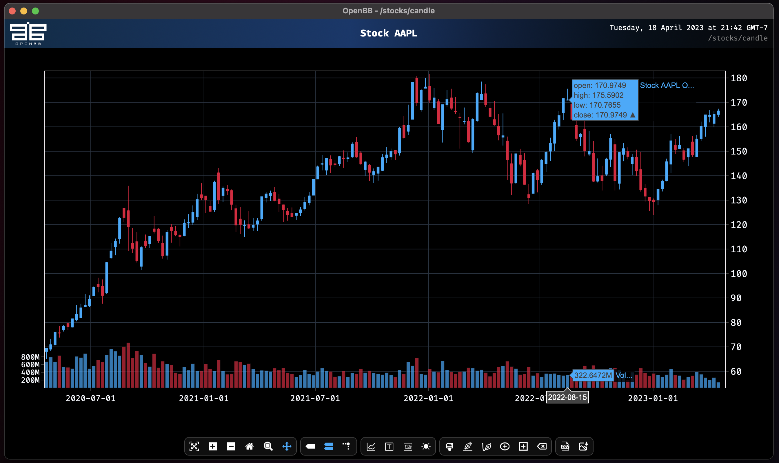The image size is (779, 463).
Task: Click the 60 price axis label
Action: 736,372
